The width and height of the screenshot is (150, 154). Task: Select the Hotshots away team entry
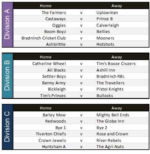point(105,44)
